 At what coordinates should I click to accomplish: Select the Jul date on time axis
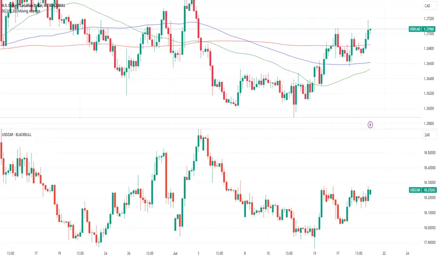[x=175, y=253]
